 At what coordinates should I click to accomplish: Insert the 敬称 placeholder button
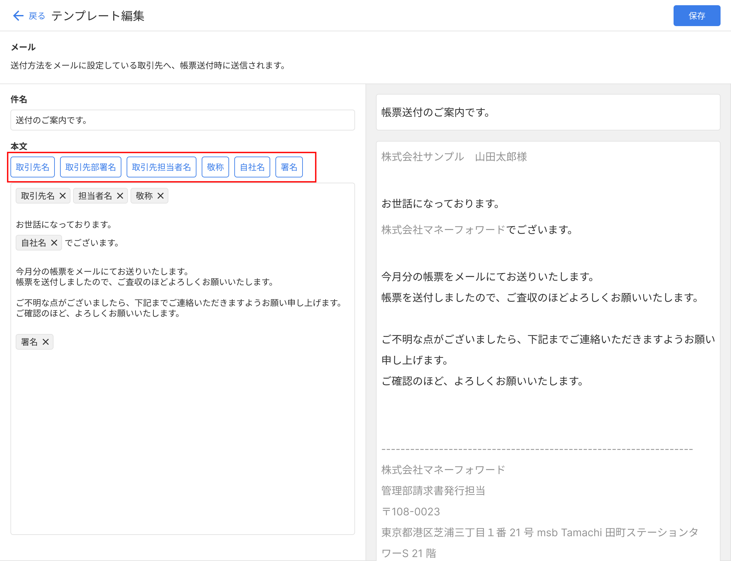215,167
